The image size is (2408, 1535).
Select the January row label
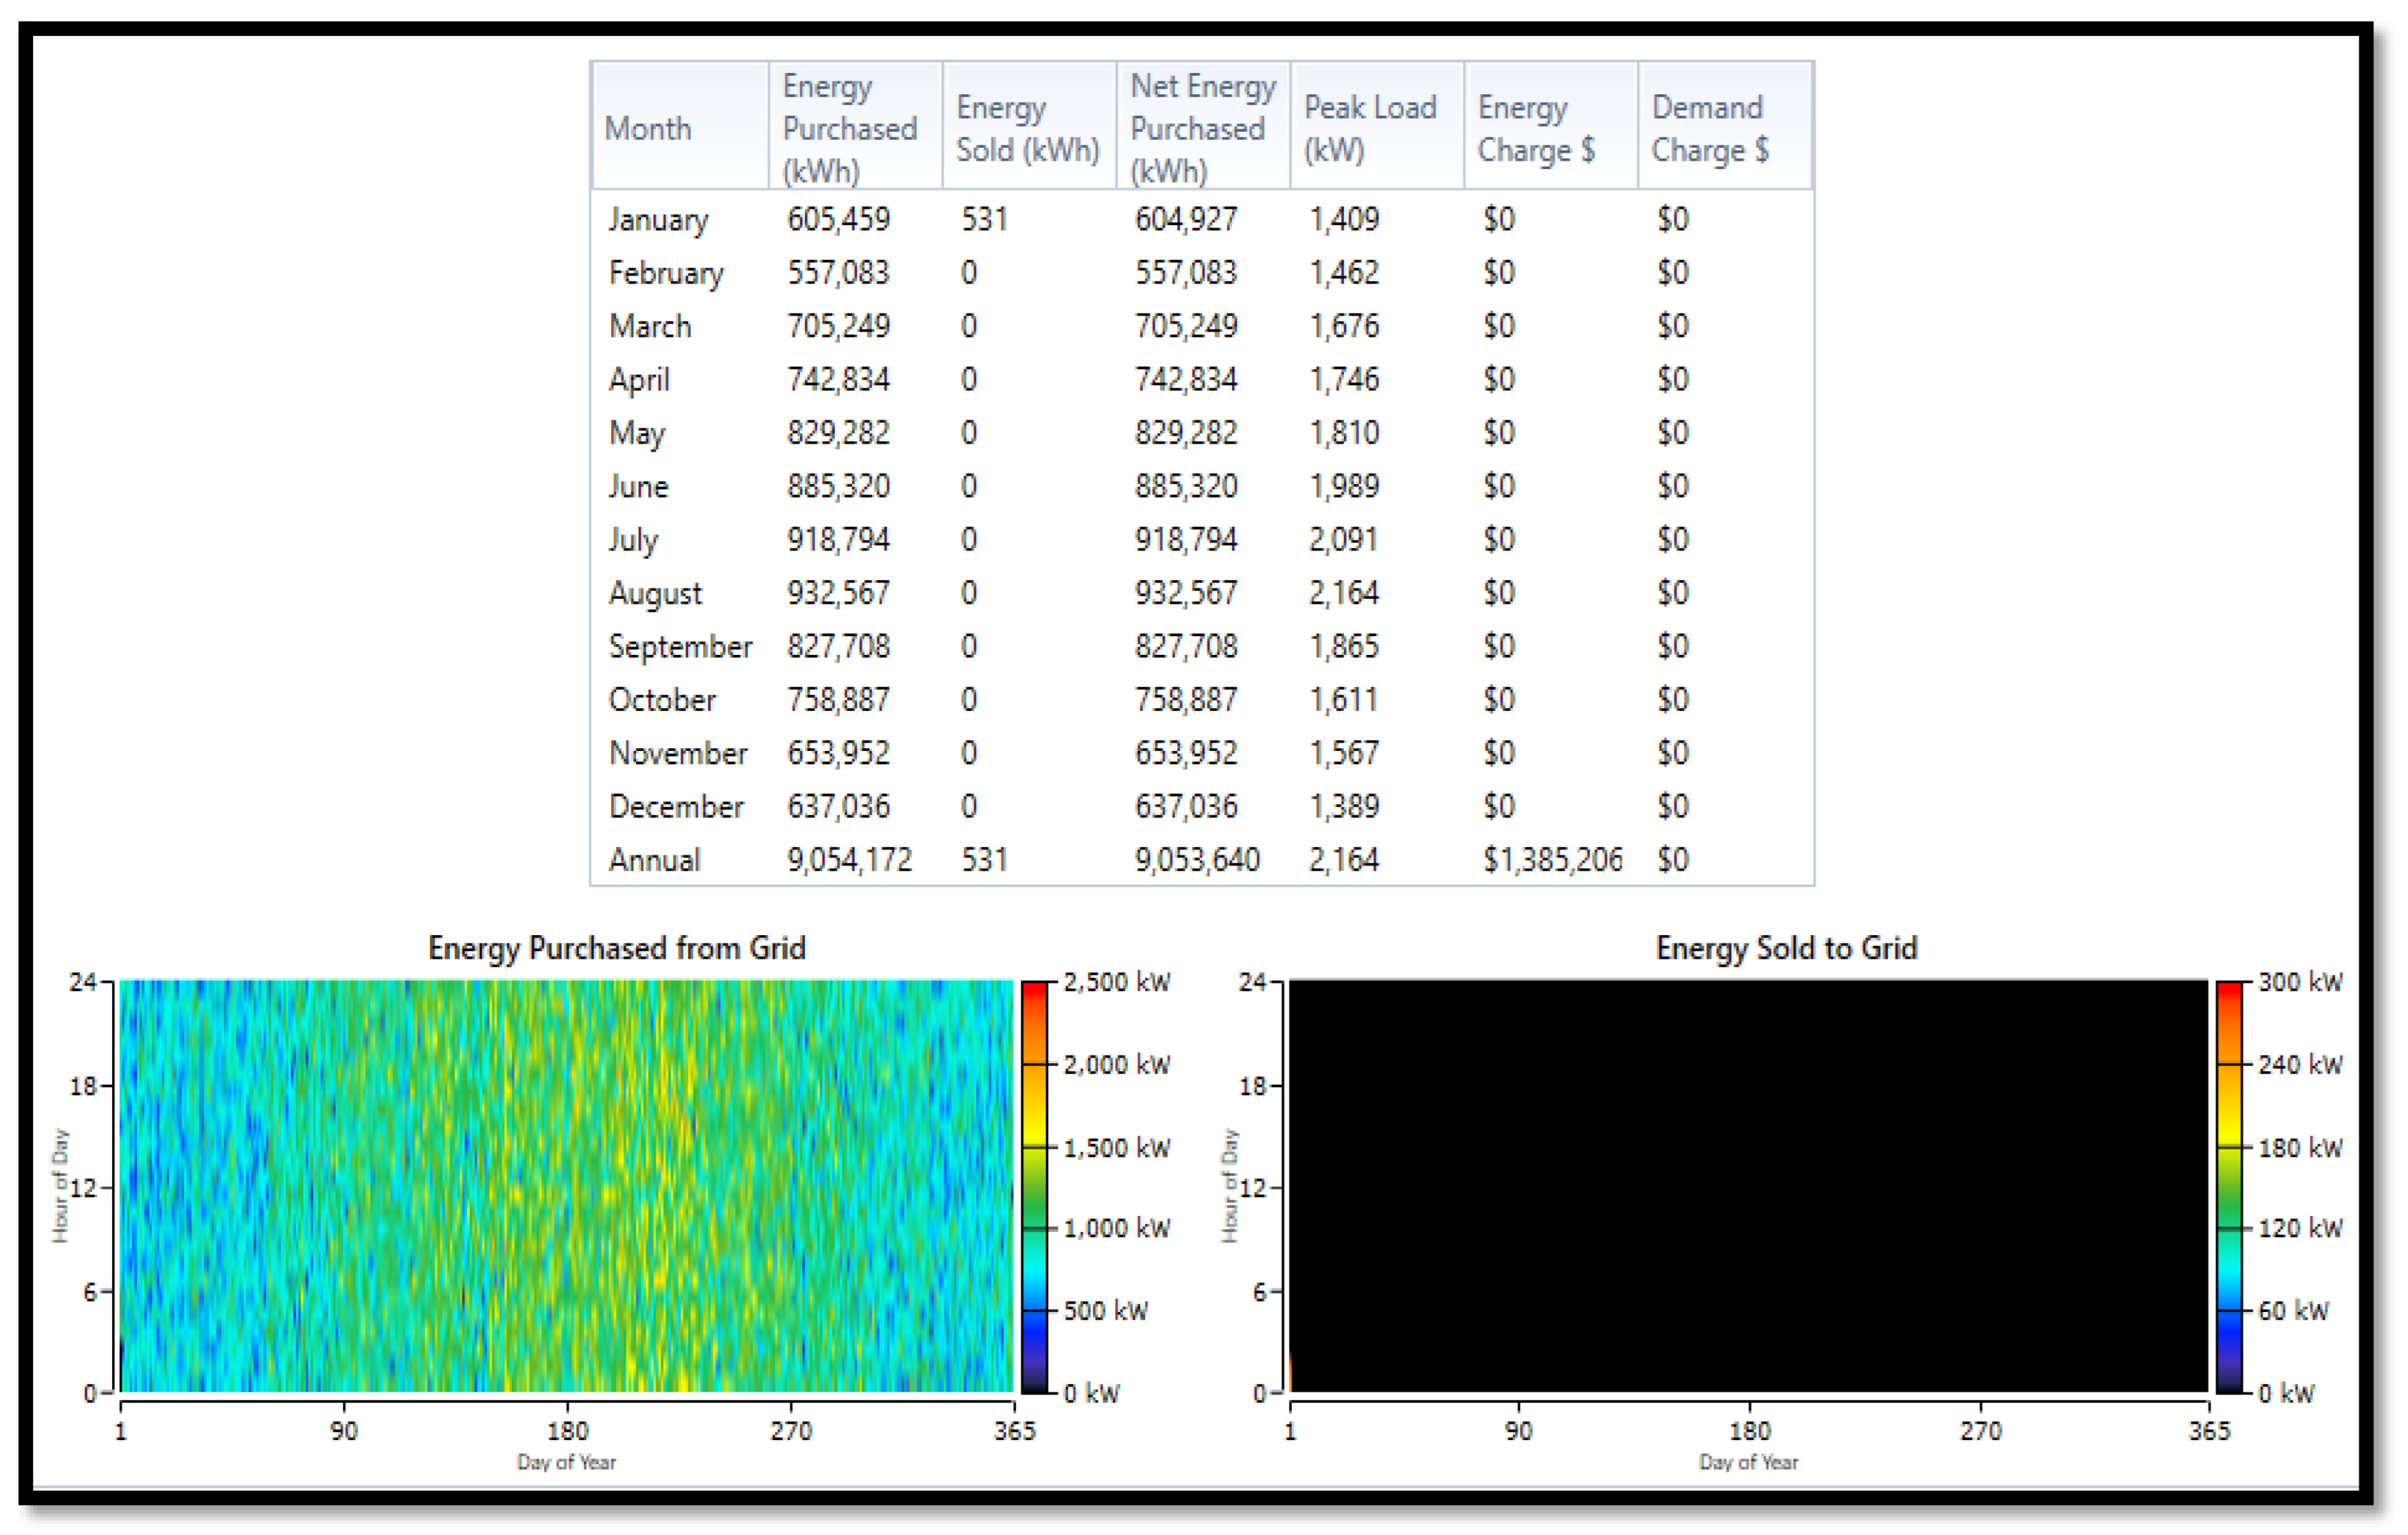658,219
